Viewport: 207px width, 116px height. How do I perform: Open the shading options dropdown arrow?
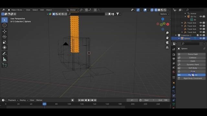coord(168,10)
